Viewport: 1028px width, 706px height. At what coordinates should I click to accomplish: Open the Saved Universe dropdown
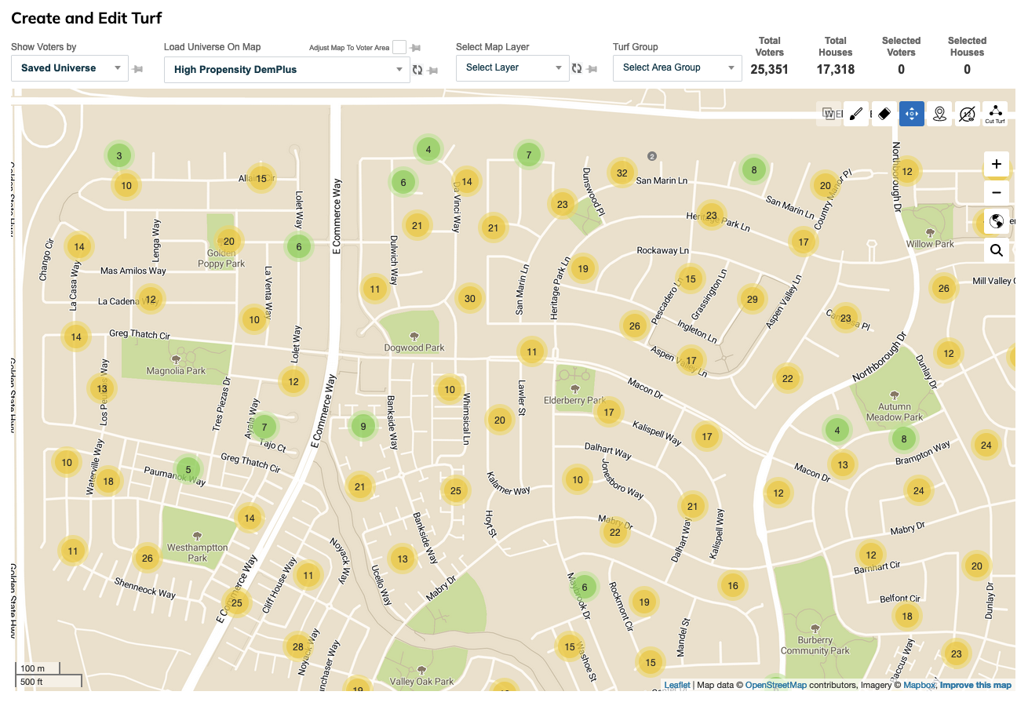pos(70,68)
